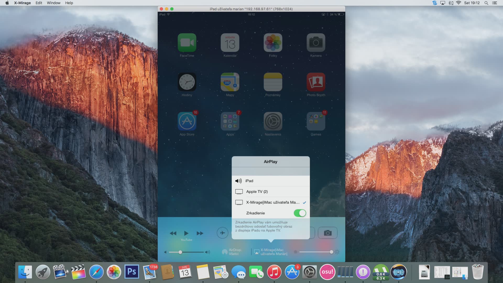The image size is (503, 283).
Task: Open Mac App Store from the Dock
Action: click(292, 272)
